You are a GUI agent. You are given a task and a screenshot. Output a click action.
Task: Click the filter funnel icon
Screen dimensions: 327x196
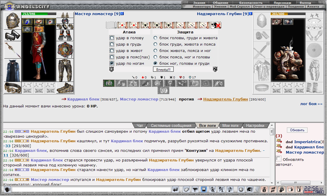tap(195, 190)
